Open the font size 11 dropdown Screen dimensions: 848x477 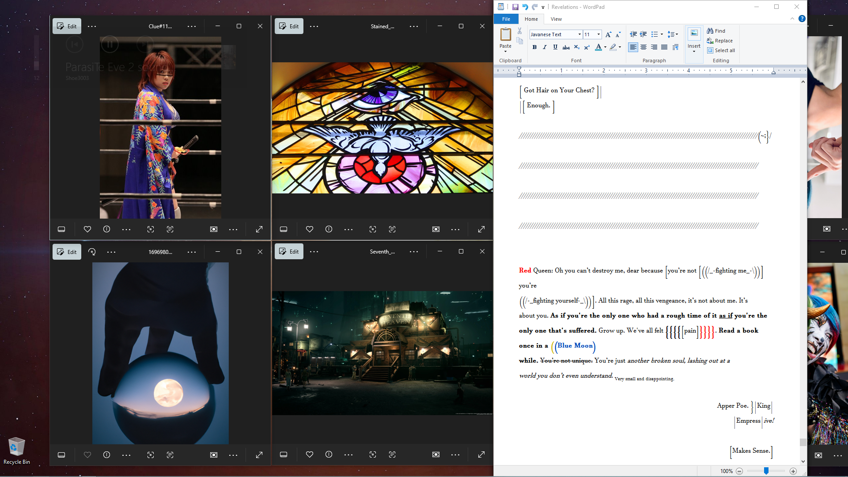[x=598, y=34]
